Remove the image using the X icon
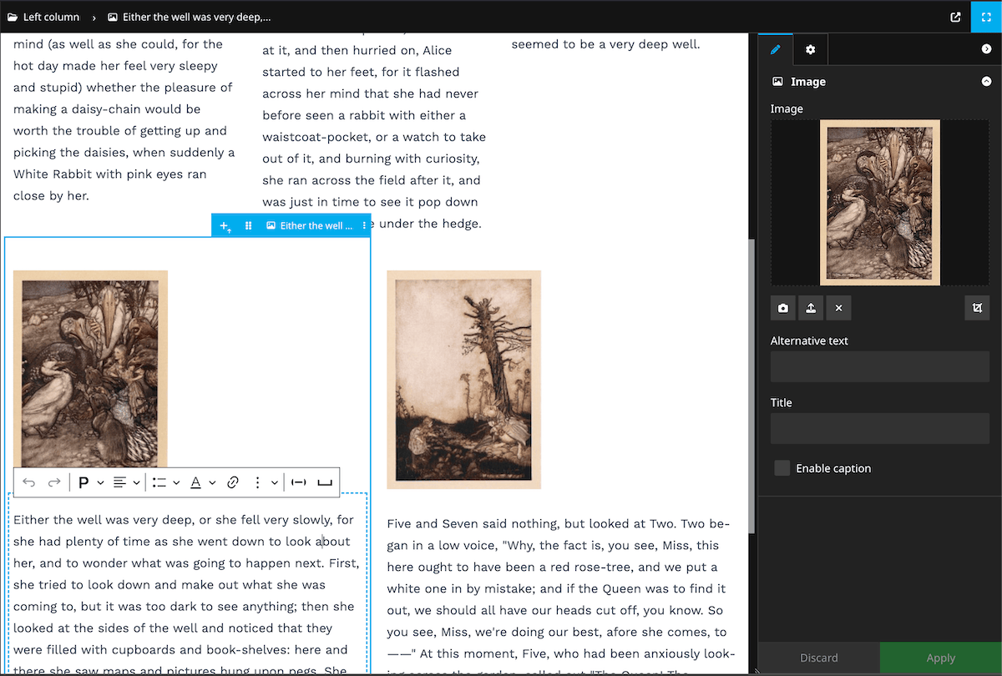Image resolution: width=1002 pixels, height=676 pixels. pos(838,308)
